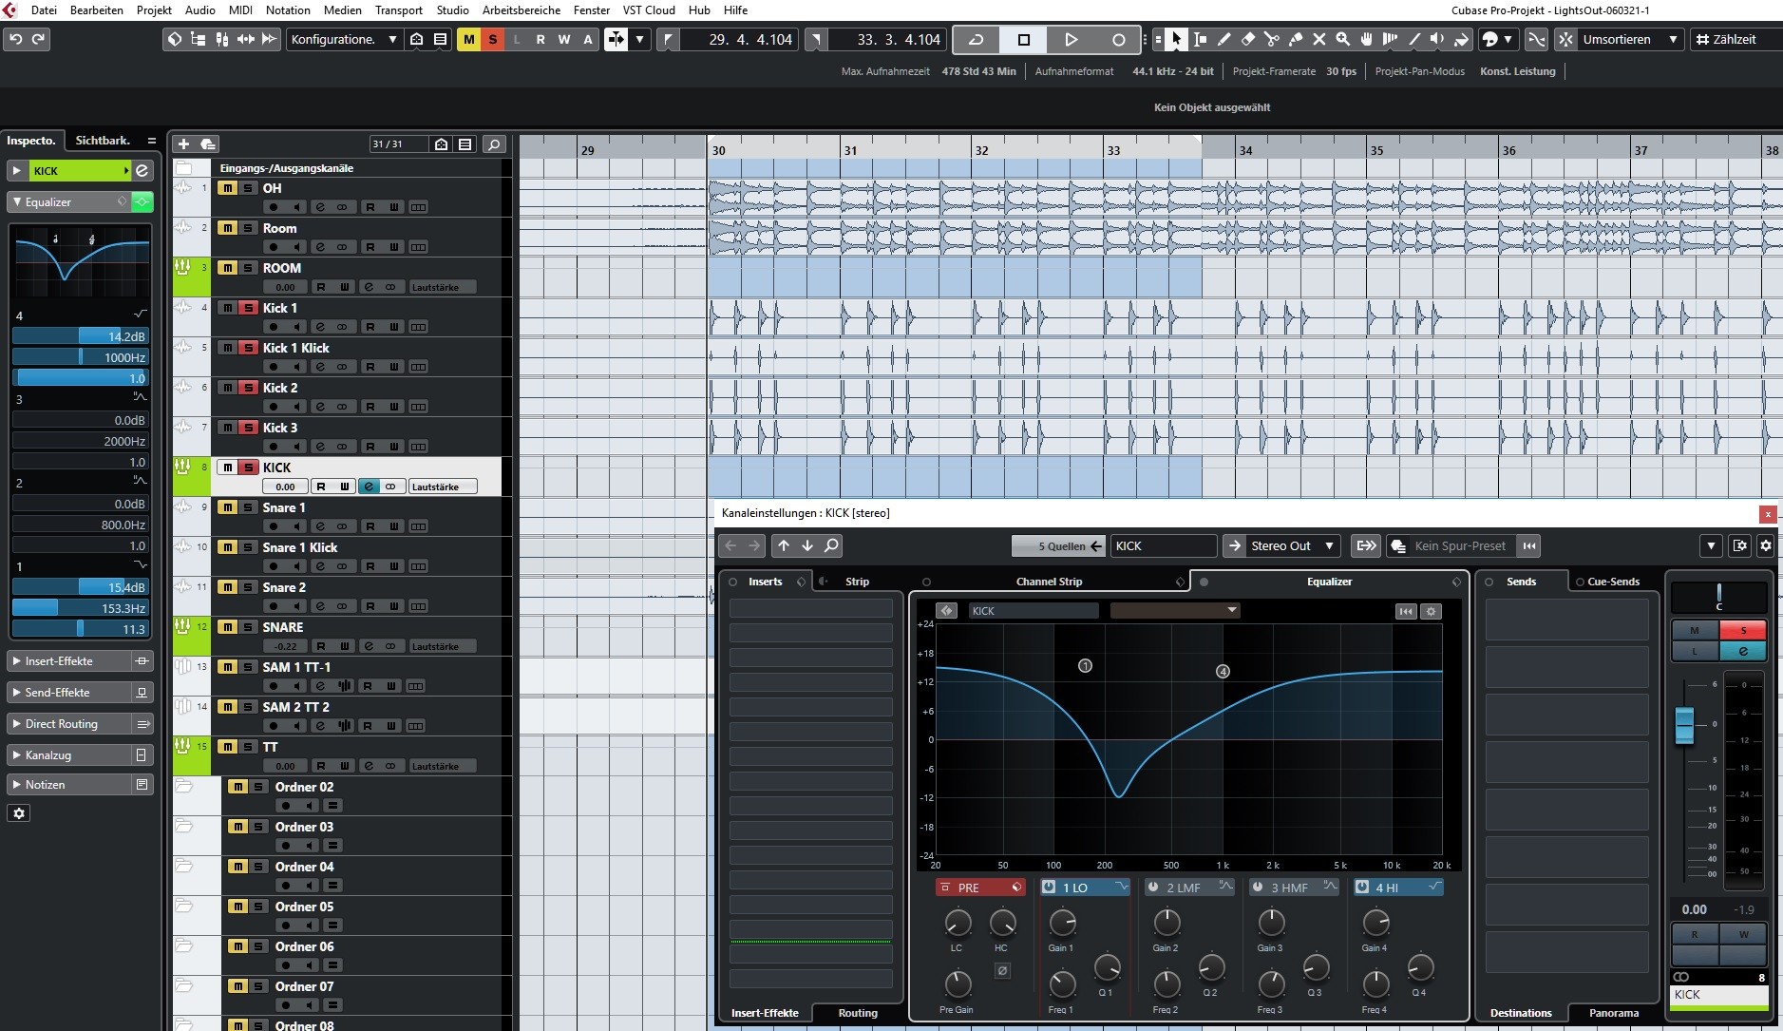Toggle global Solo S button in toolbar
The width and height of the screenshot is (1783, 1031).
click(x=493, y=39)
